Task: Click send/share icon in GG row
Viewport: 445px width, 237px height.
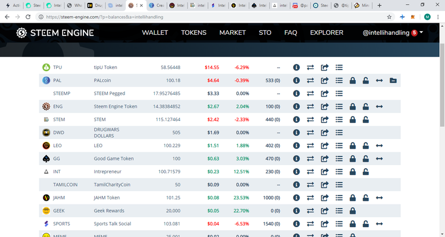Action: [x=324, y=159]
